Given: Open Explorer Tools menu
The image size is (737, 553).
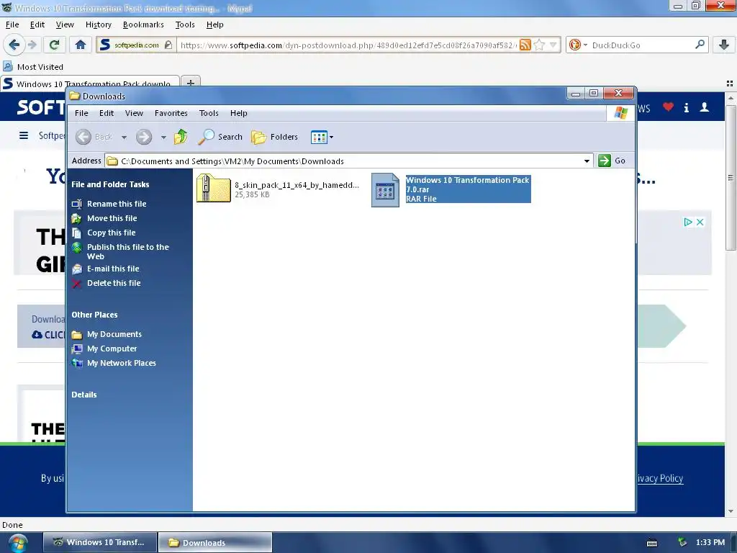Looking at the screenshot, I should click(x=209, y=113).
